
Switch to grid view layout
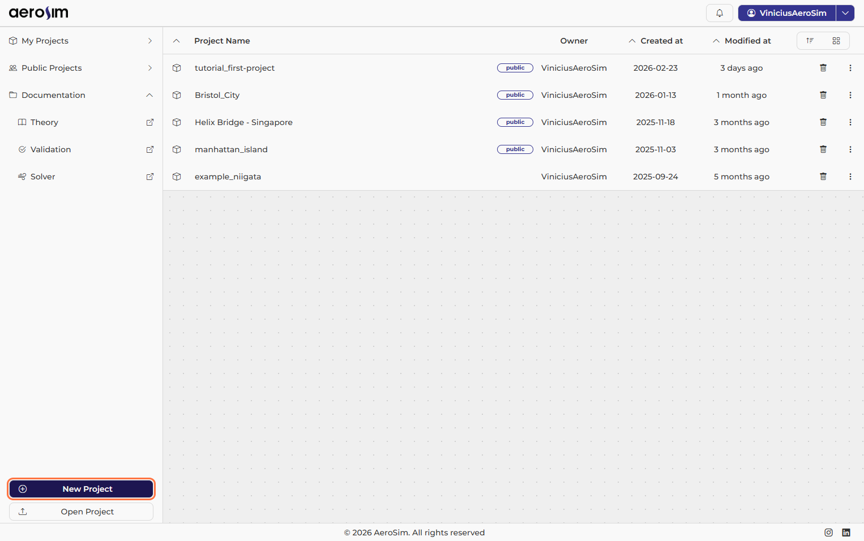[x=836, y=41]
